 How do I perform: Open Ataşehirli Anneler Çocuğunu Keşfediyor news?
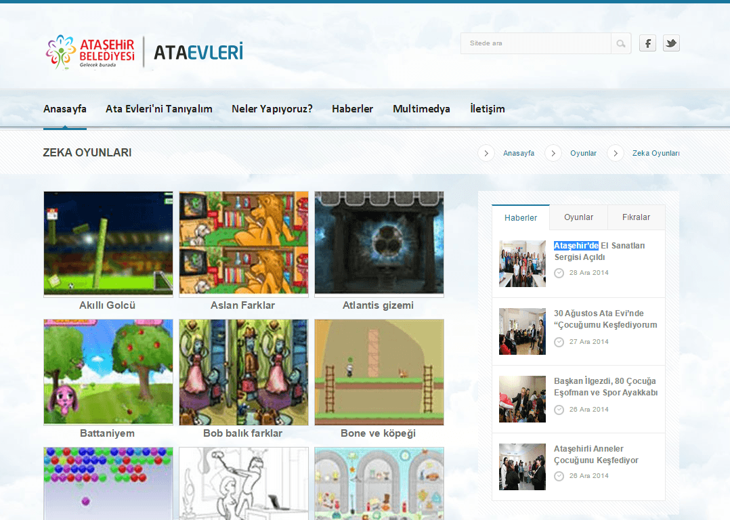coord(596,454)
